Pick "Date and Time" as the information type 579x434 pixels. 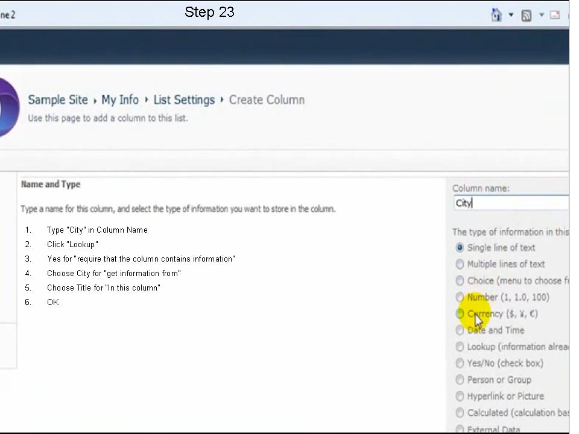click(x=460, y=330)
